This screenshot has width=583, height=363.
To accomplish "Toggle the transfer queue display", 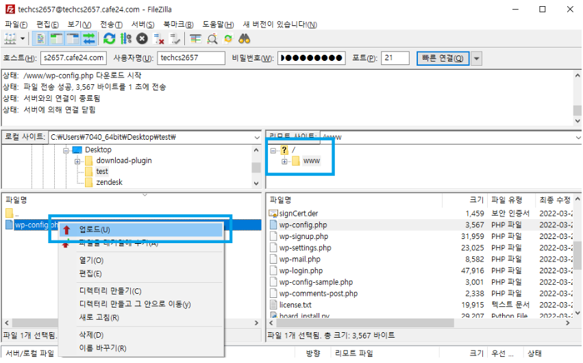I will 89,38.
